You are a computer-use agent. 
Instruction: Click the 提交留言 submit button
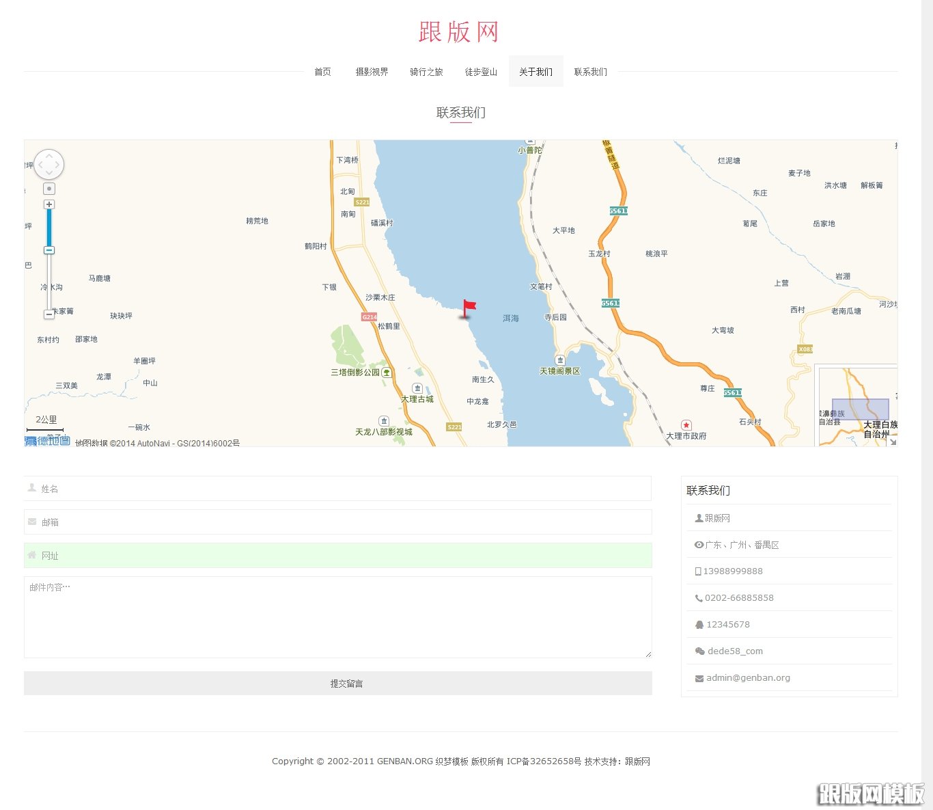tap(338, 684)
